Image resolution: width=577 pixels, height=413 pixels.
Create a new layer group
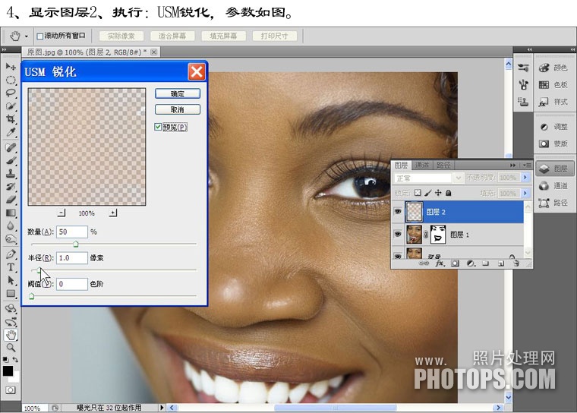click(x=486, y=263)
